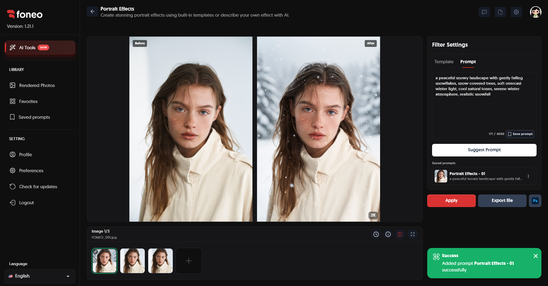Click the user avatar menu
Screen dimensions: 548x286
[536, 12]
